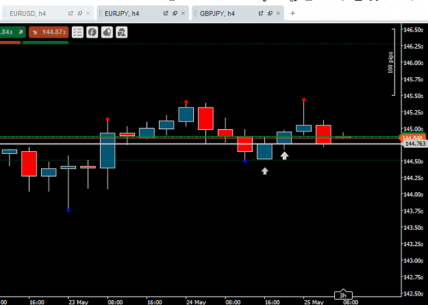Duplicate the GBPJPY chart tab
The image size is (428, 305).
click(x=270, y=14)
